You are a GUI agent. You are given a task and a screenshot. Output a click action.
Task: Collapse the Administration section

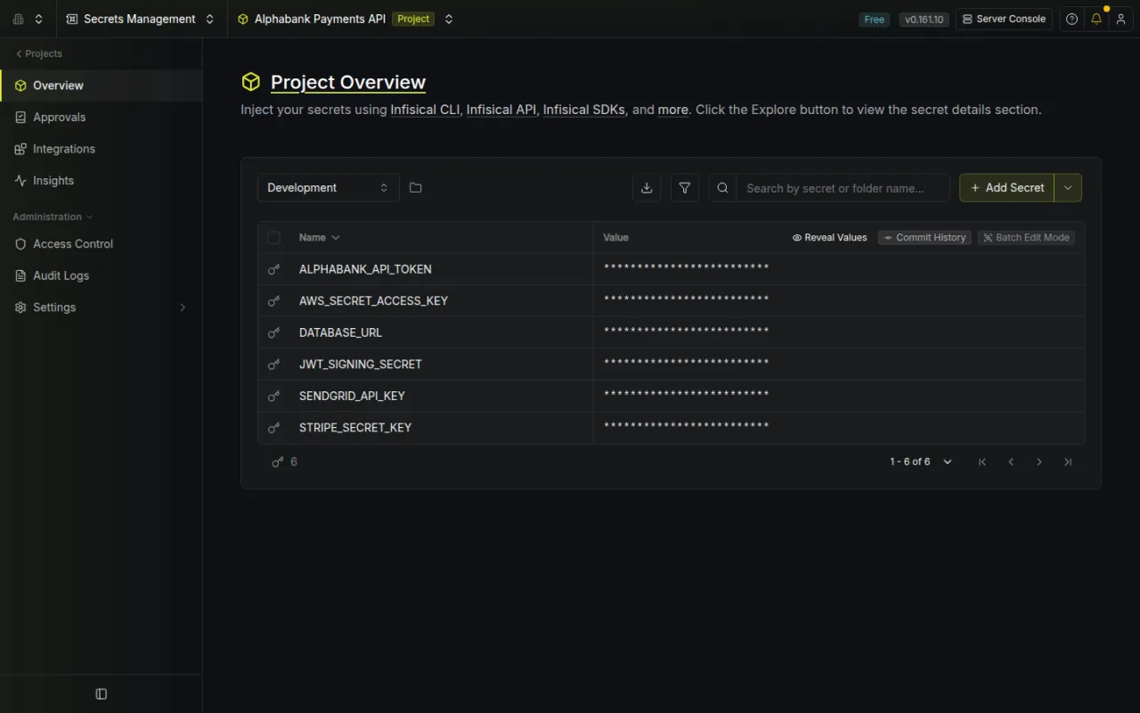pyautogui.click(x=53, y=217)
